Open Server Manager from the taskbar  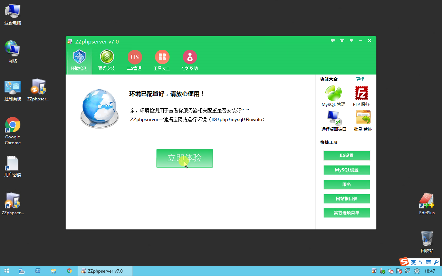[21, 271]
